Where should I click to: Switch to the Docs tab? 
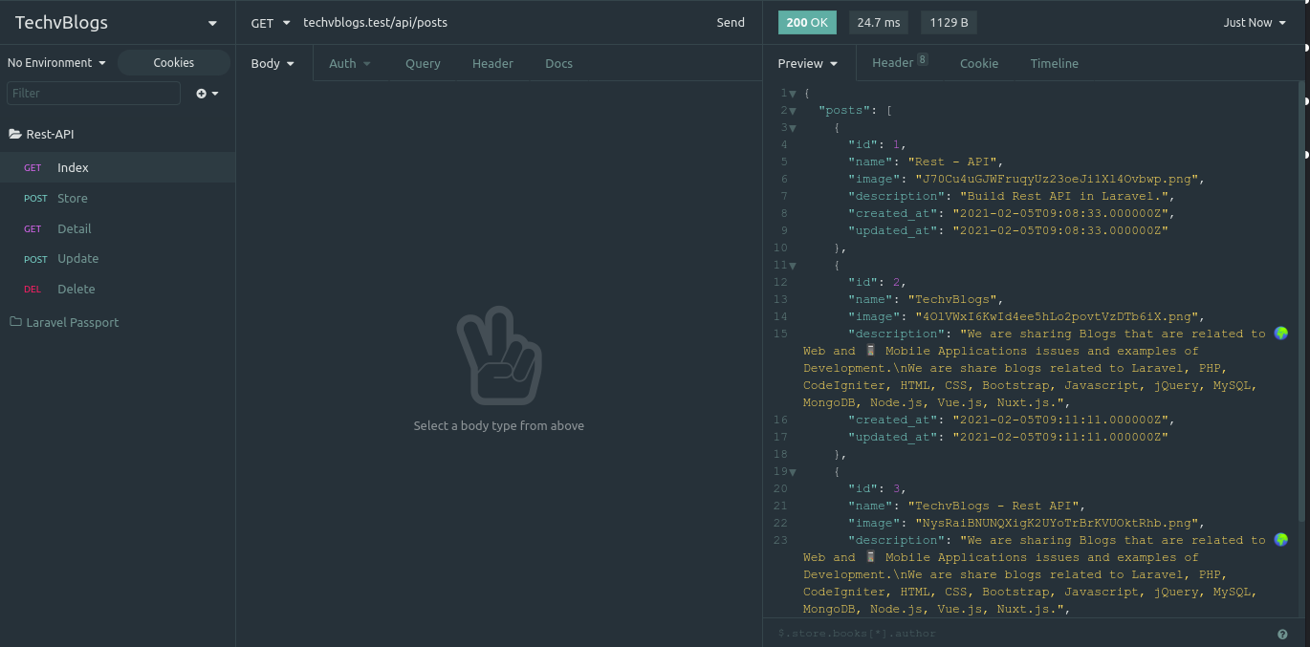pos(558,63)
